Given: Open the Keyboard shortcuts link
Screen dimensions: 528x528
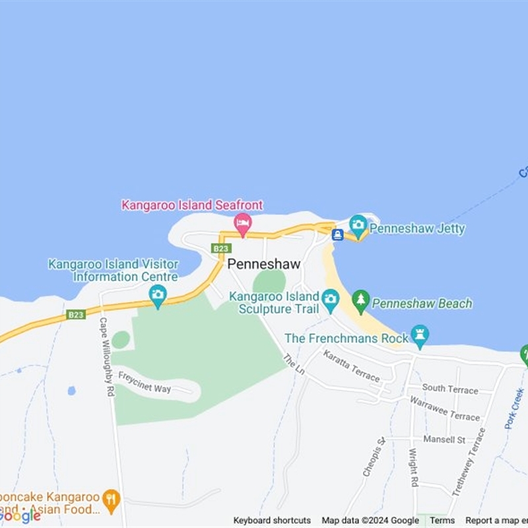Looking at the screenshot, I should point(272,521).
